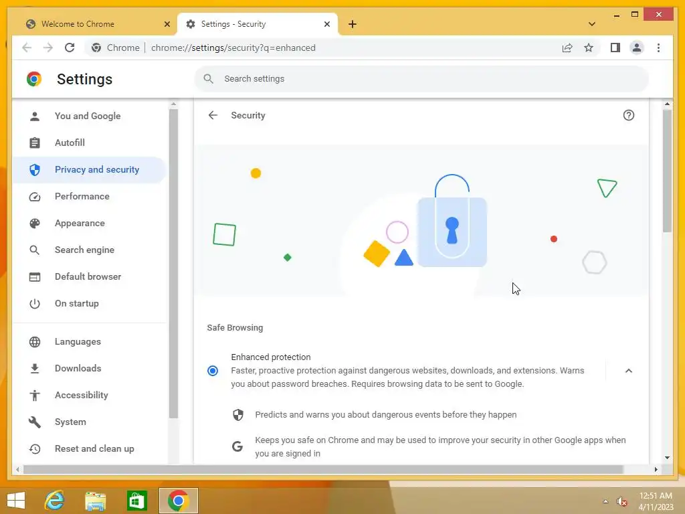Click the scroll-right arrow of horizontal scrollbar

point(656,469)
